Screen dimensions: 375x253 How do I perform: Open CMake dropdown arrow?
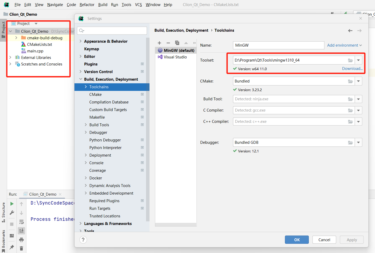tap(359, 81)
